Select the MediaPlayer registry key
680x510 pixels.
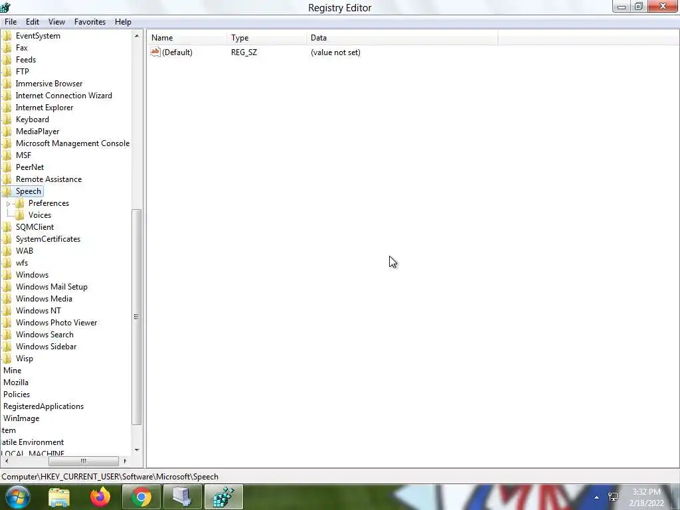pos(38,131)
